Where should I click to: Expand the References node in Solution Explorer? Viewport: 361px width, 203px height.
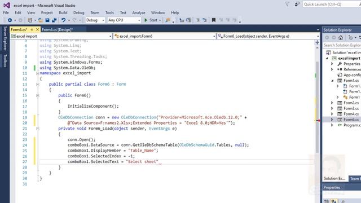(332, 69)
